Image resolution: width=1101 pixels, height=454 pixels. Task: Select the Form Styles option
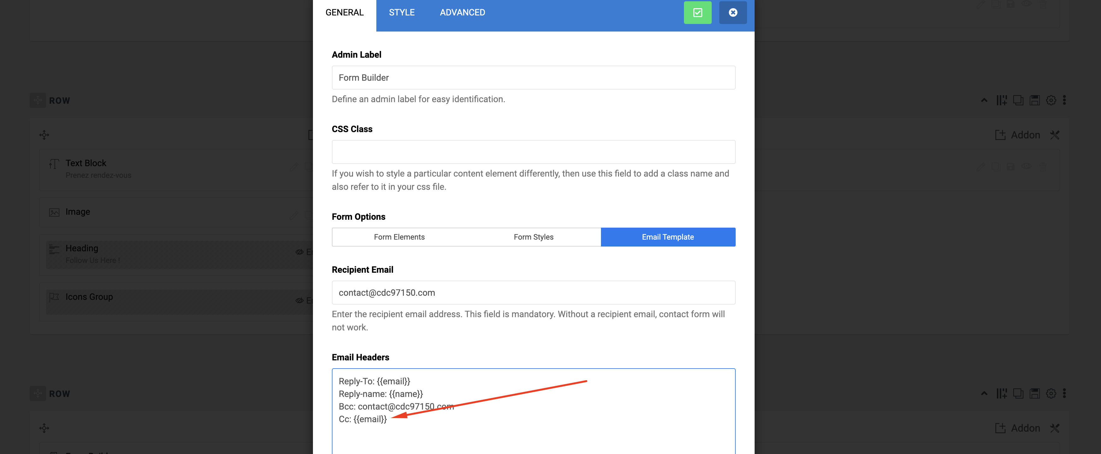(533, 237)
